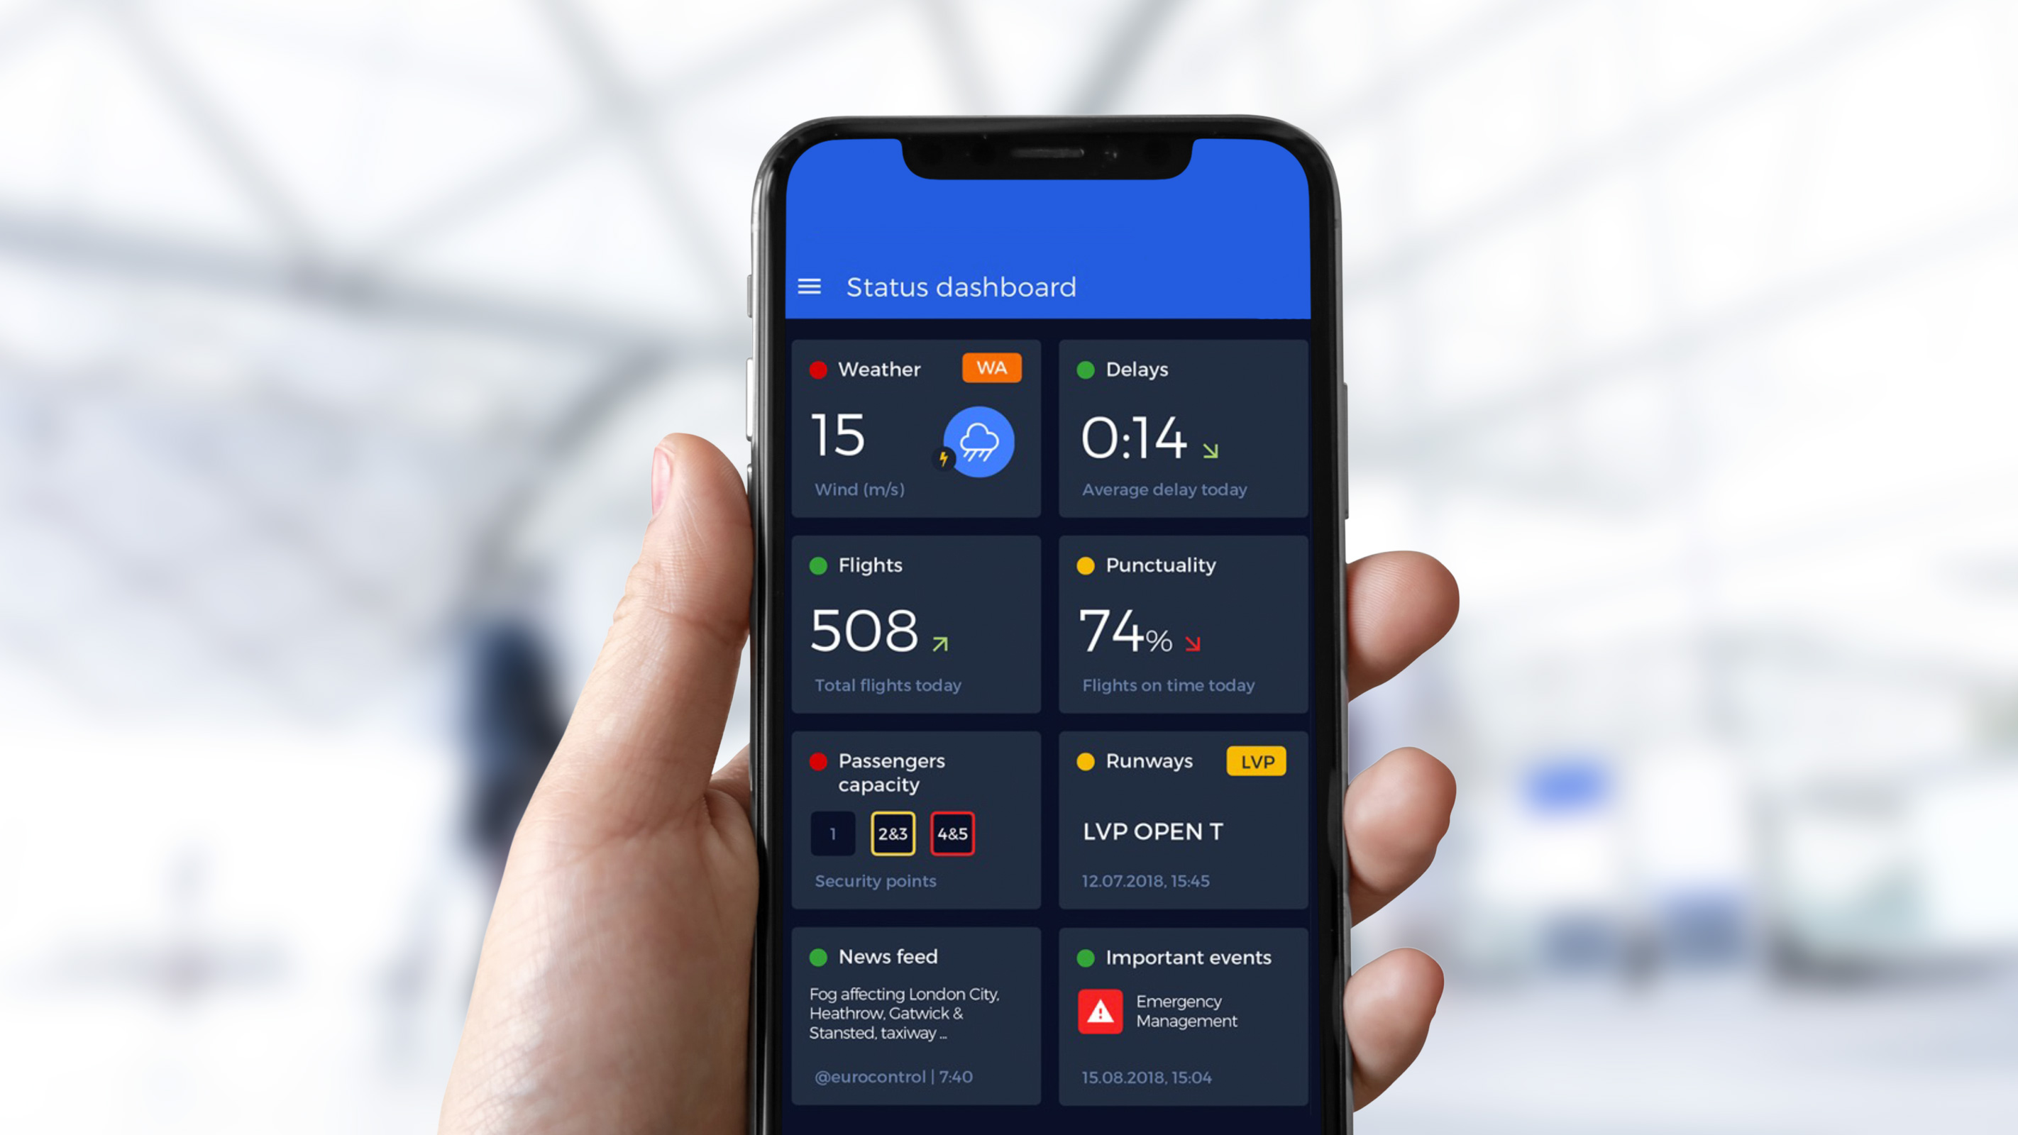The width and height of the screenshot is (2018, 1135).
Task: Click the WA weather alert badge
Action: pos(993,367)
